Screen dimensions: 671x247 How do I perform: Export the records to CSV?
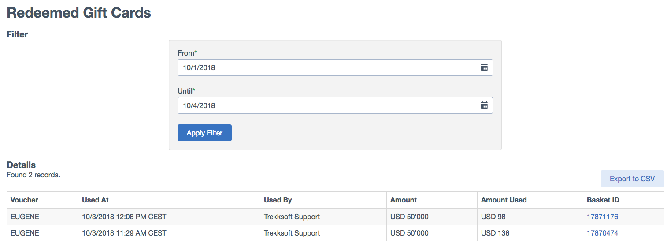[x=632, y=179]
